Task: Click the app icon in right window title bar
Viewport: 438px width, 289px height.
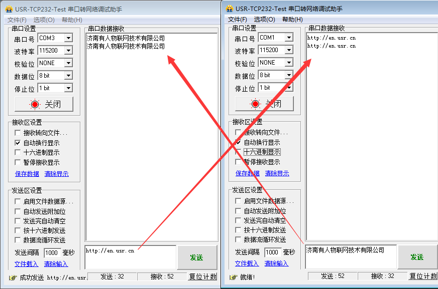Action: [230, 9]
